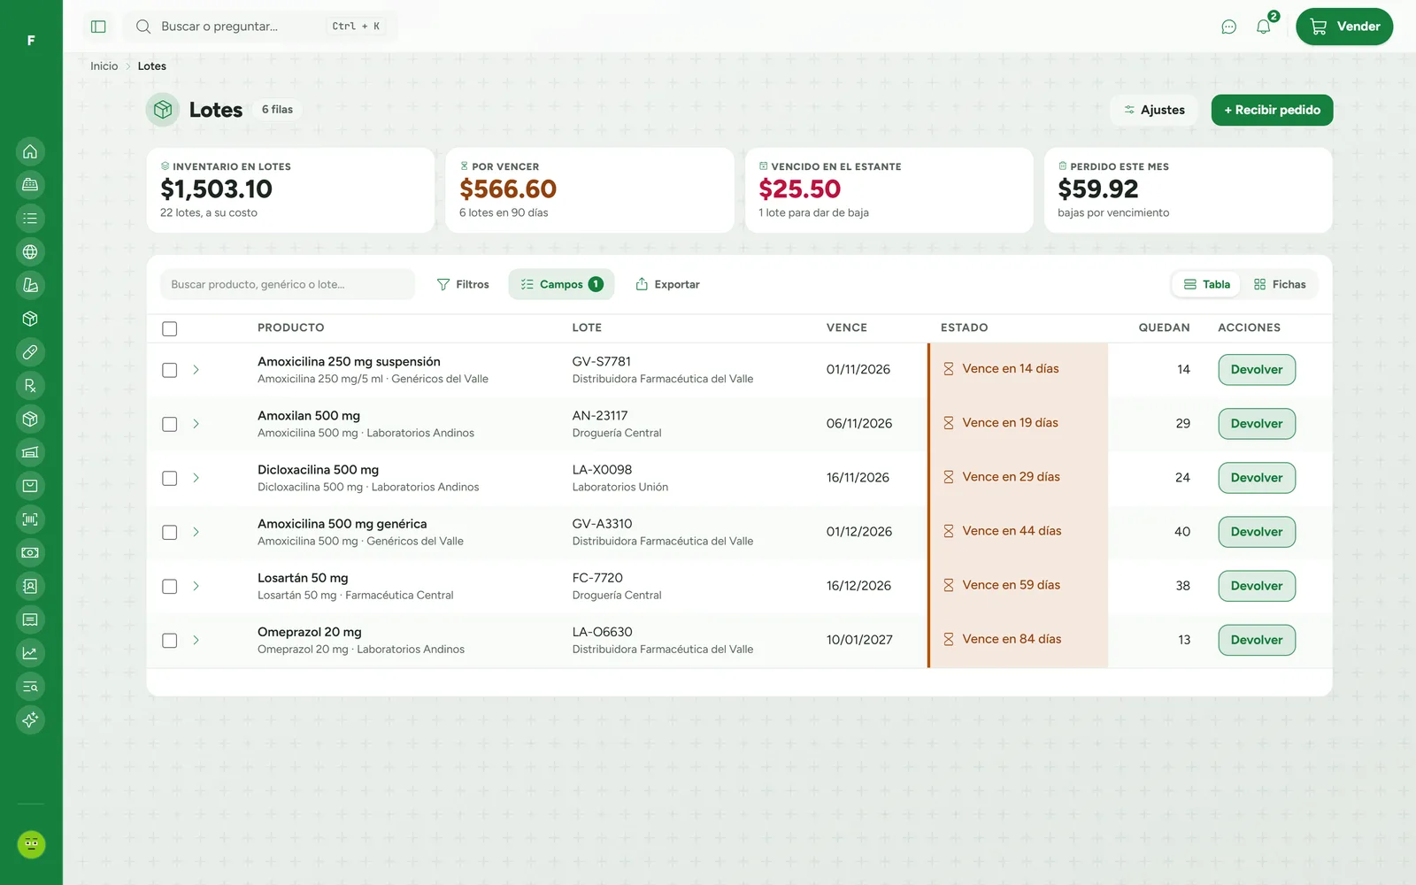Open the Filtros panel
Viewport: 1416px width, 885px height.
click(x=463, y=284)
